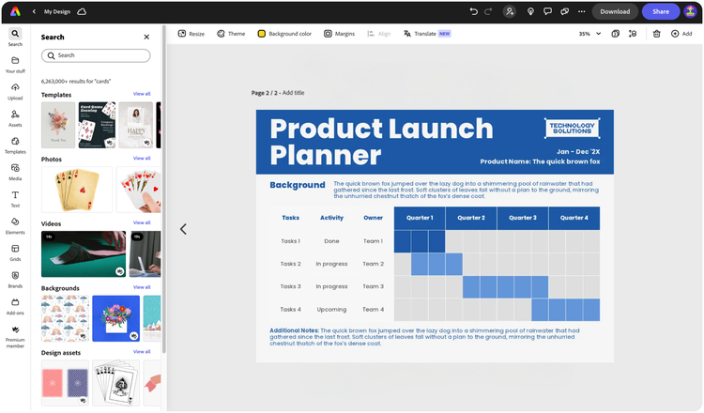
Task: Select the Background section heading
Action: [x=298, y=185]
